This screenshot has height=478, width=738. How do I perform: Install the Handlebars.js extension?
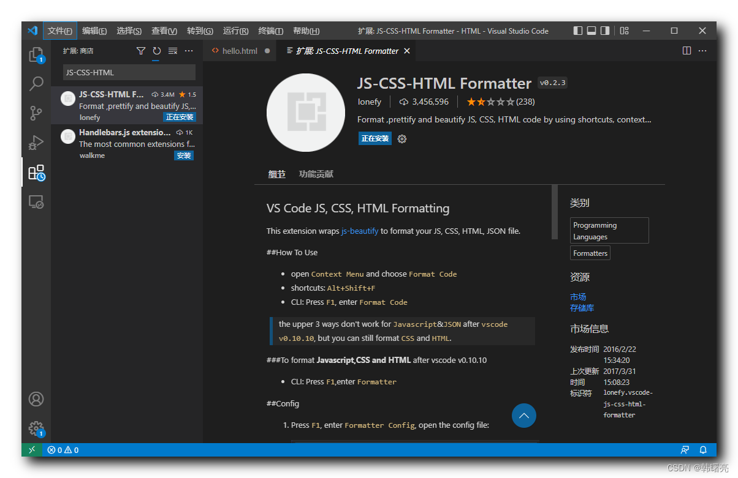(x=183, y=155)
